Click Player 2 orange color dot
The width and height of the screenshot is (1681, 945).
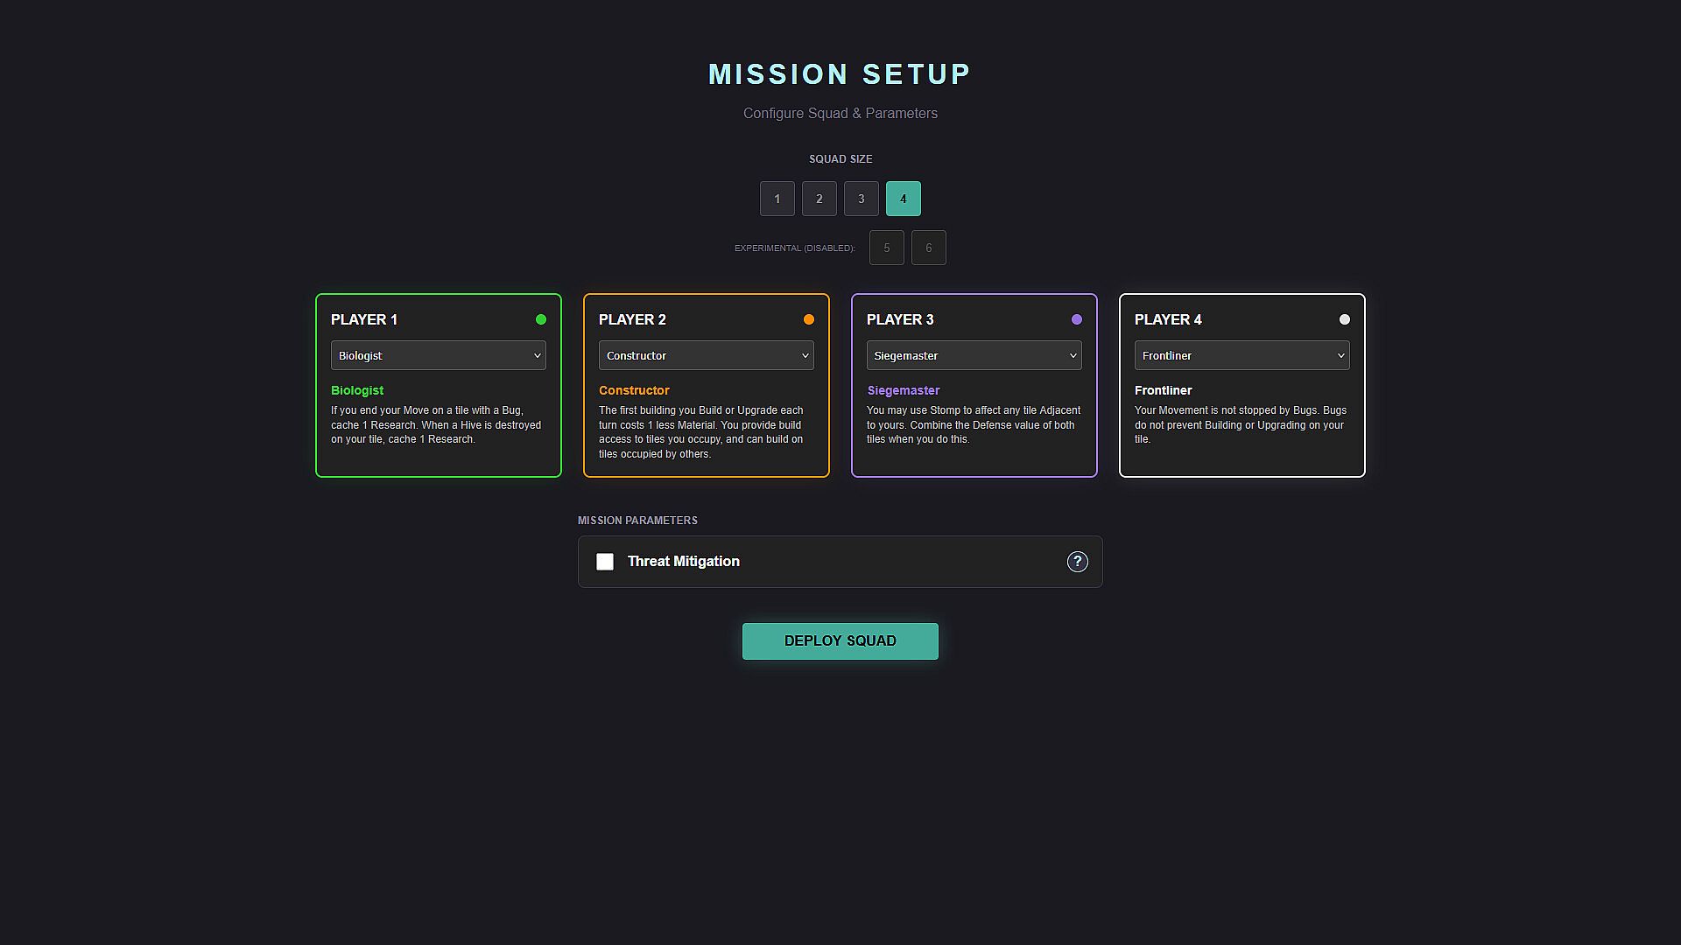coord(808,319)
